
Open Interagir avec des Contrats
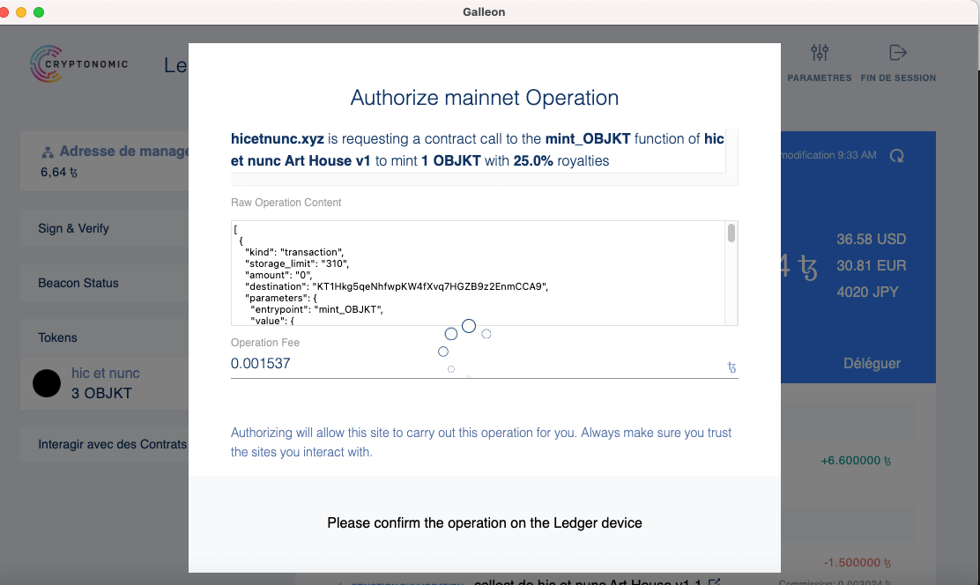pyautogui.click(x=112, y=444)
